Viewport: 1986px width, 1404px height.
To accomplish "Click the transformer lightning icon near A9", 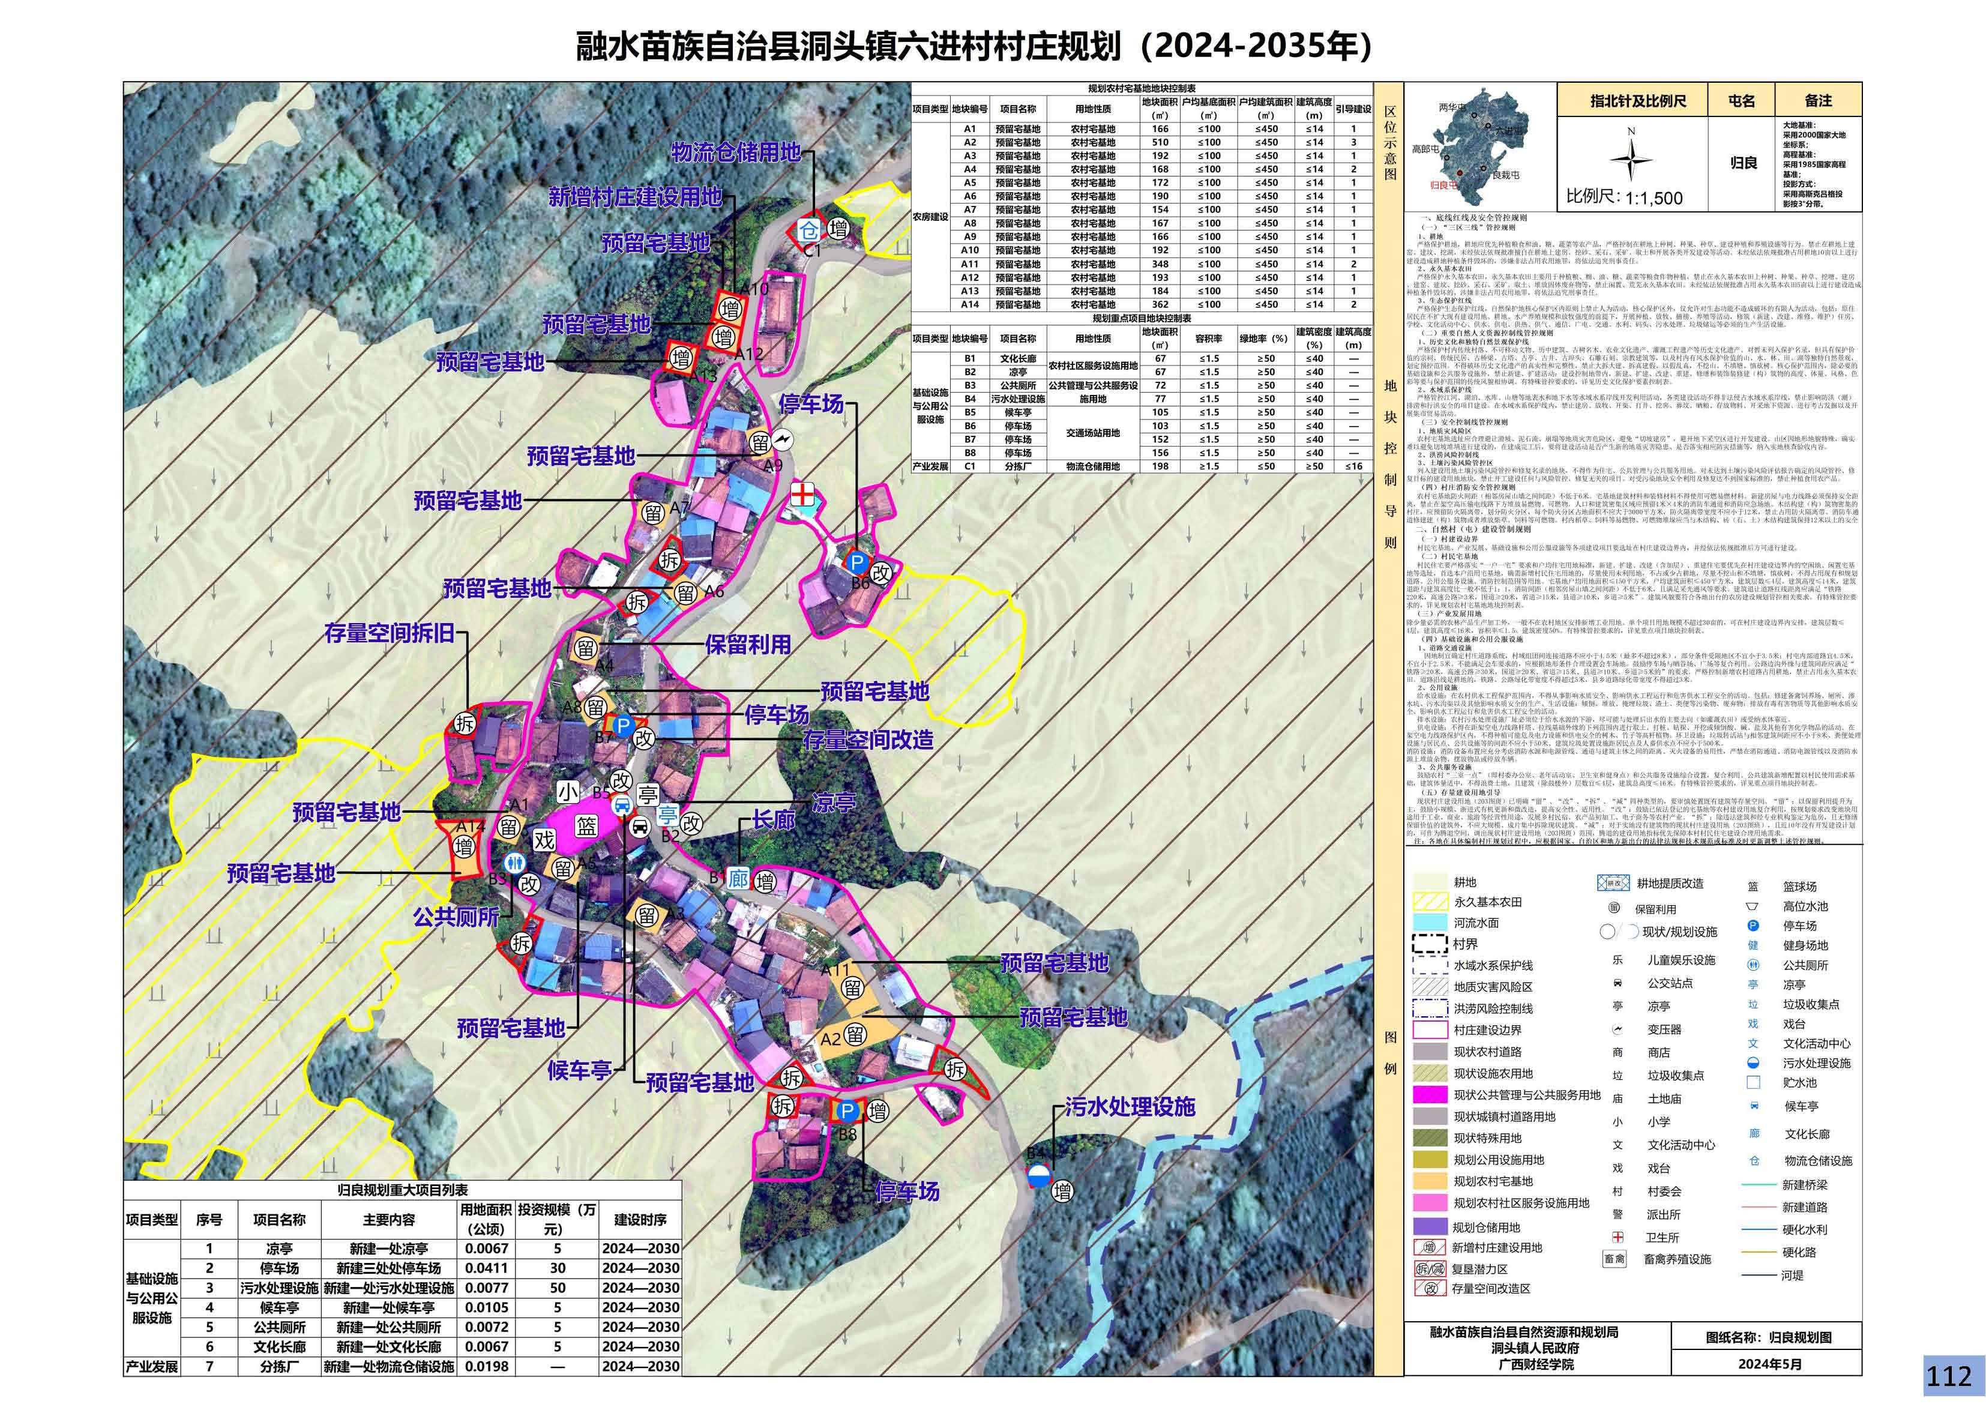I will (783, 441).
